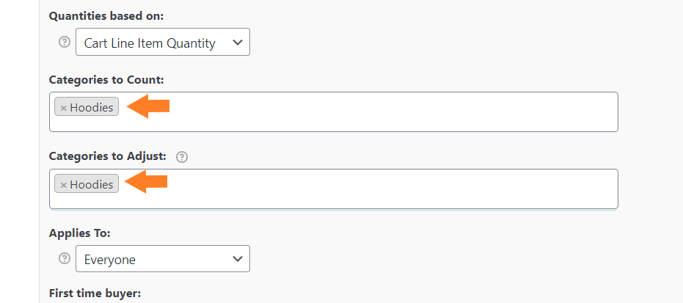This screenshot has width=683, height=303.
Task: Click the Applies To label
Action: 80,233
